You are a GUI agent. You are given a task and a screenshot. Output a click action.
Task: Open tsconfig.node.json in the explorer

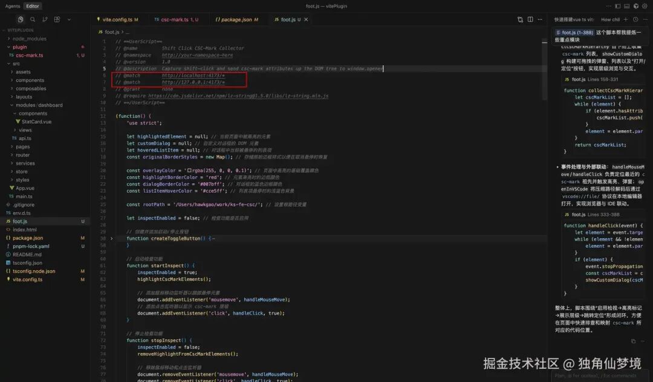34,271
